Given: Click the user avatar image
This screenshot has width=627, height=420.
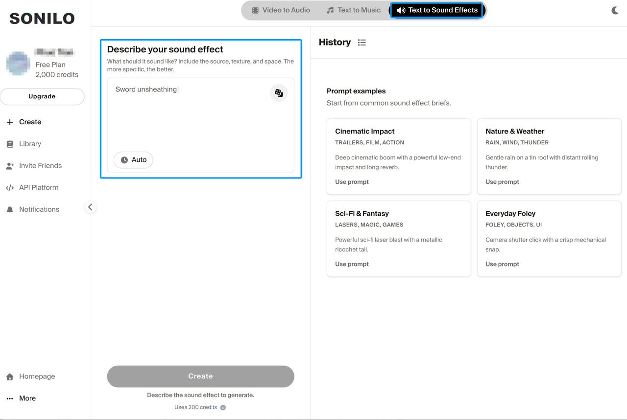Looking at the screenshot, I should click(x=19, y=64).
